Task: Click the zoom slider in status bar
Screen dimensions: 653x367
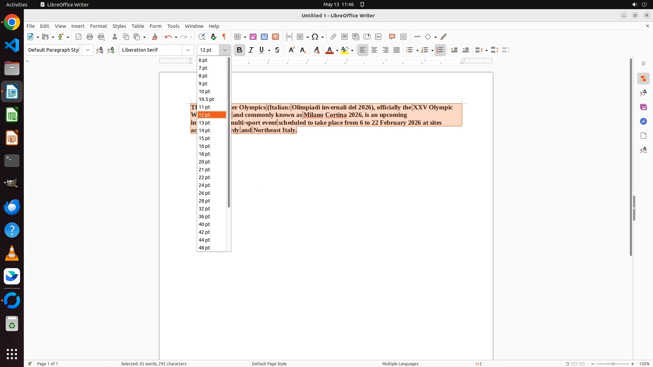Action: click(x=613, y=364)
